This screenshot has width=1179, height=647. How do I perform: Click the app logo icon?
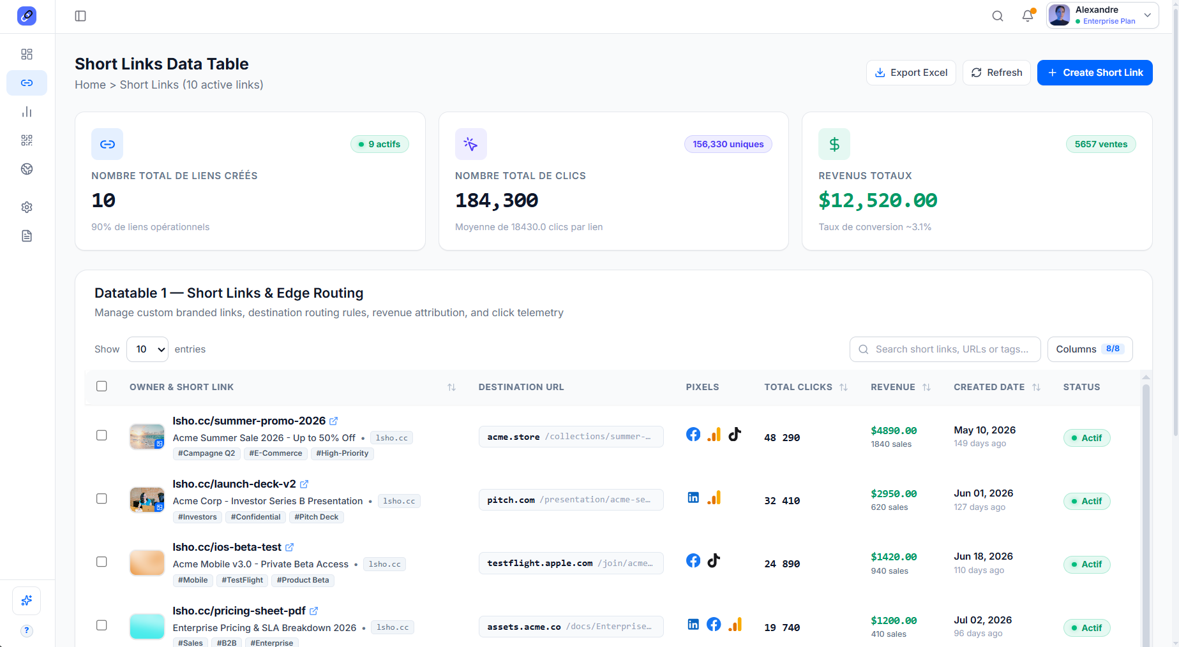(x=27, y=16)
